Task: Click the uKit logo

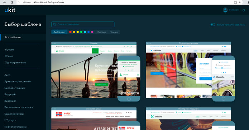Action: coord(10,10)
